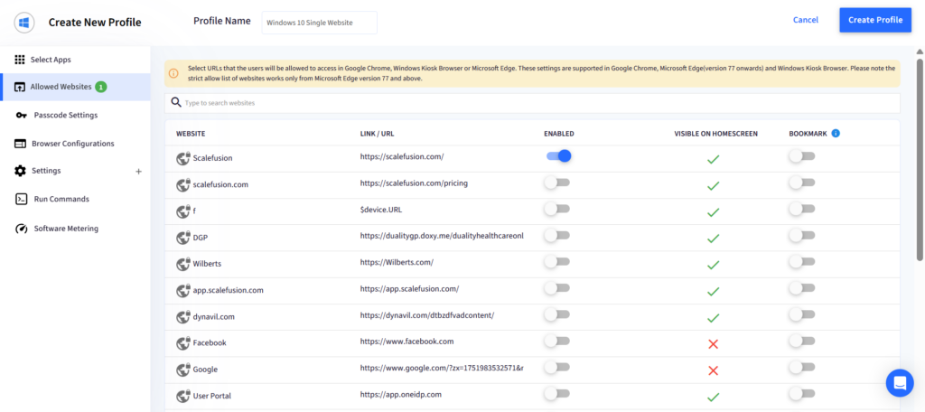Click the Windows logo icon beside Create New Profile
Screen dimensions: 925x412
click(24, 23)
